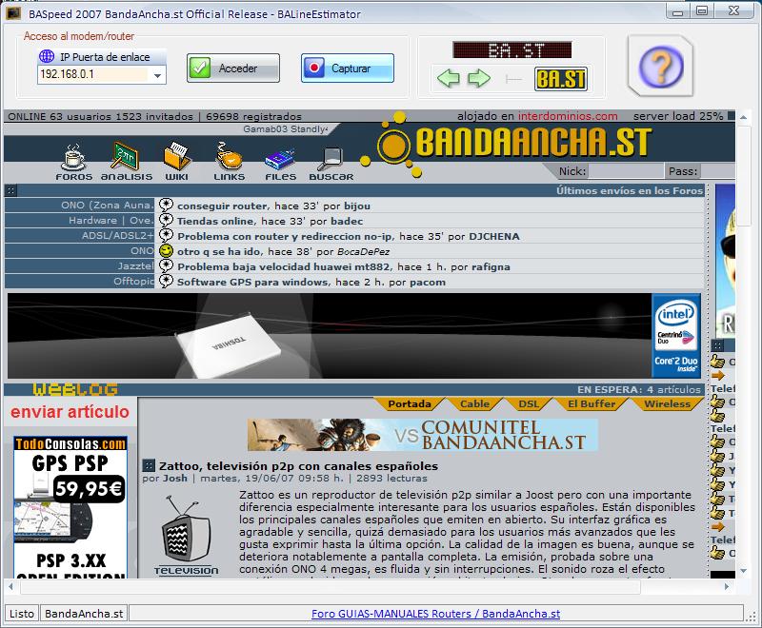Click the interdominios.com link
Screen dimensions: 762x628
point(568,116)
